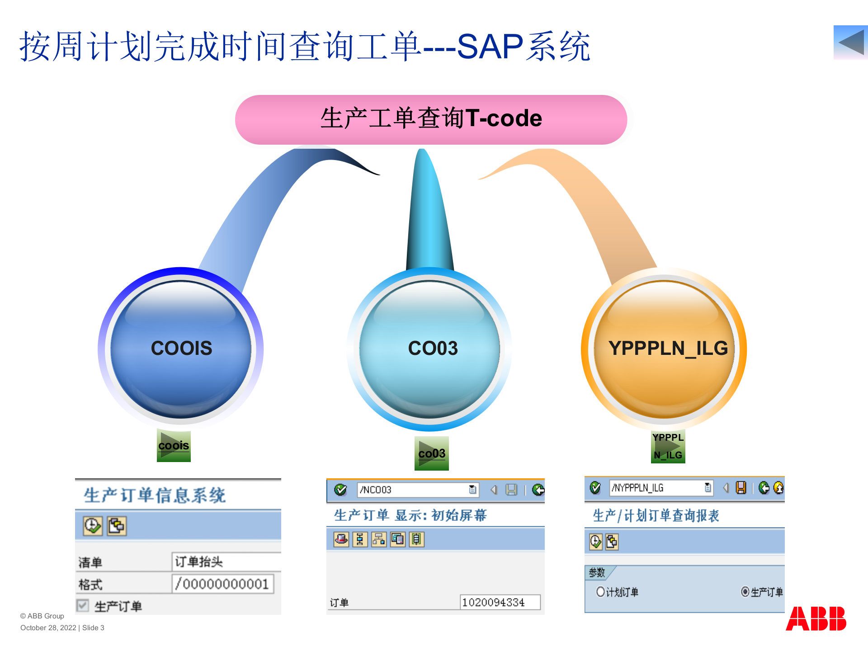Click the documents overview icon in CO03 toolbar

point(397,539)
